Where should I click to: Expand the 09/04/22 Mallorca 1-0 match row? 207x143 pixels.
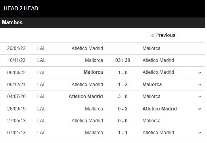pyautogui.click(x=199, y=73)
